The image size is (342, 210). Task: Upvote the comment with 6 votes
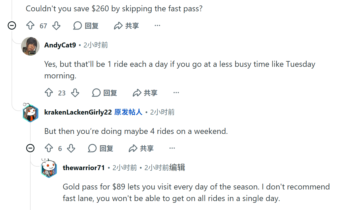point(49,148)
